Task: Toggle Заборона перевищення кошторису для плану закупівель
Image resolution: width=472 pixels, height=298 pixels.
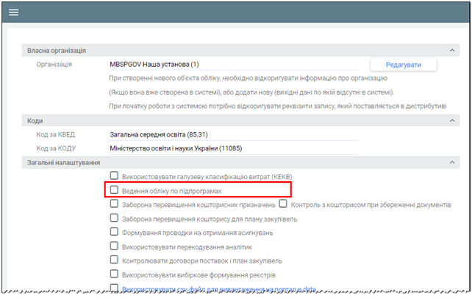Action: tap(114, 218)
